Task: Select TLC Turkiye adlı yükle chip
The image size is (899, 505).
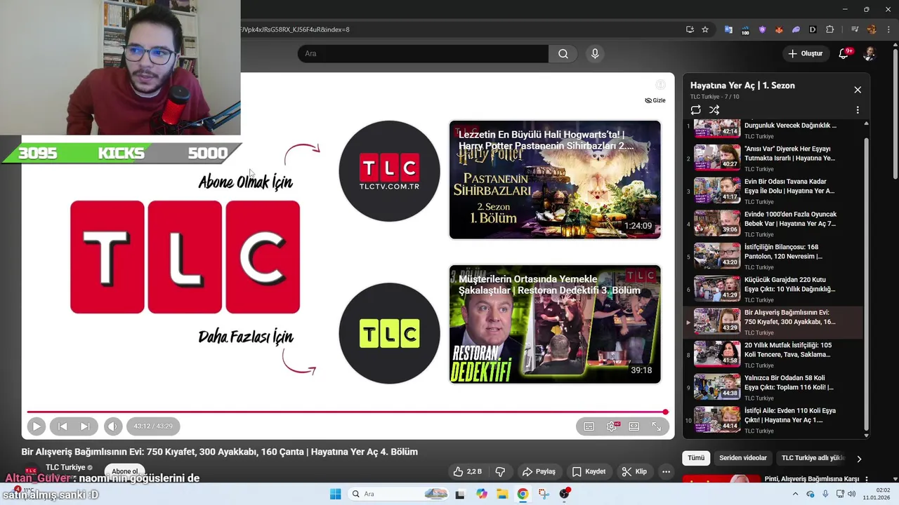Action: [813, 458]
